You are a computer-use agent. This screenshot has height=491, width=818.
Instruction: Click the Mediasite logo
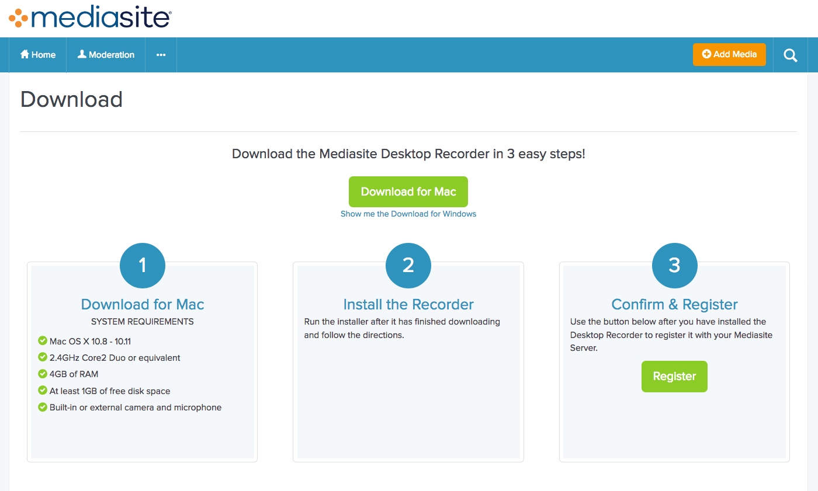click(89, 18)
